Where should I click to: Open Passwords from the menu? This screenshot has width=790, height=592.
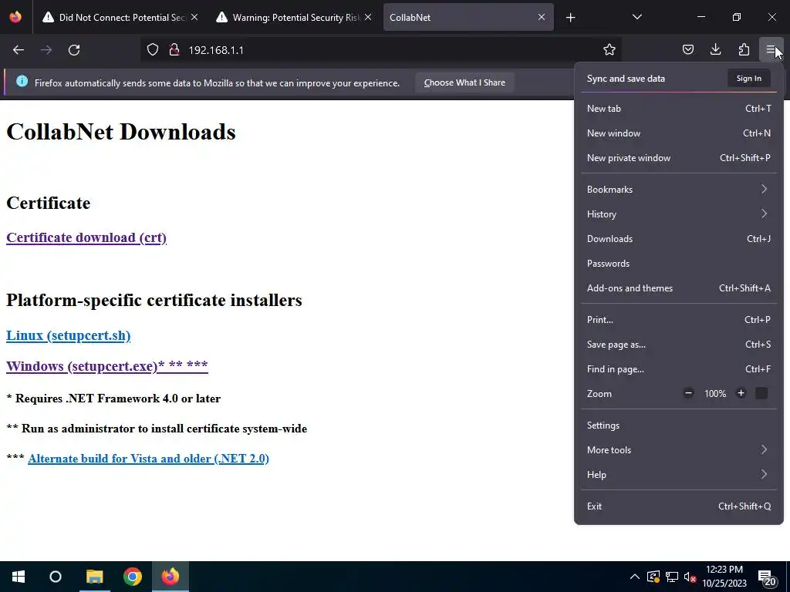click(x=679, y=264)
